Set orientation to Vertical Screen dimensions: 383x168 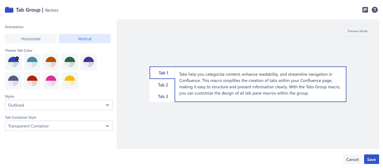point(85,39)
